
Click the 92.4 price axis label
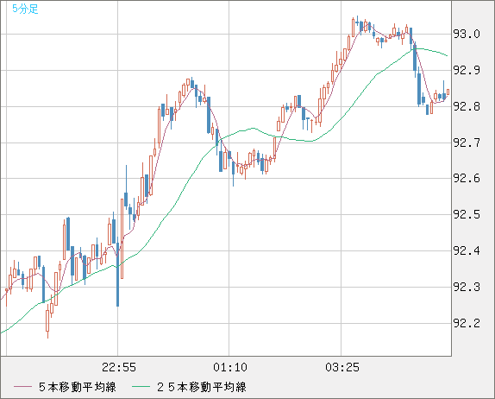(467, 251)
